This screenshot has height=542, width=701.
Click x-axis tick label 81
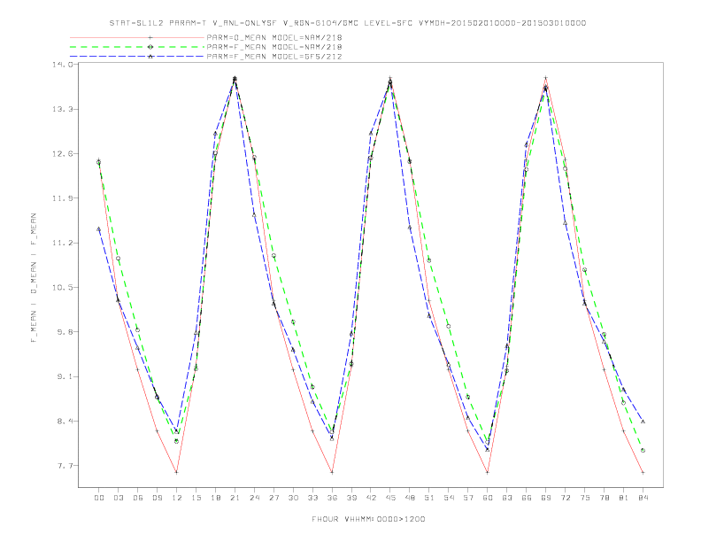coord(624,498)
